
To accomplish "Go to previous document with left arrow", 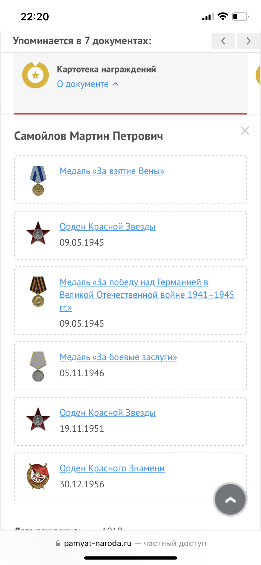I will pyautogui.click(x=223, y=41).
